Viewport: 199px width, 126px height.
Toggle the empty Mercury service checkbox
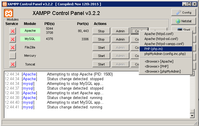click(x=13, y=56)
